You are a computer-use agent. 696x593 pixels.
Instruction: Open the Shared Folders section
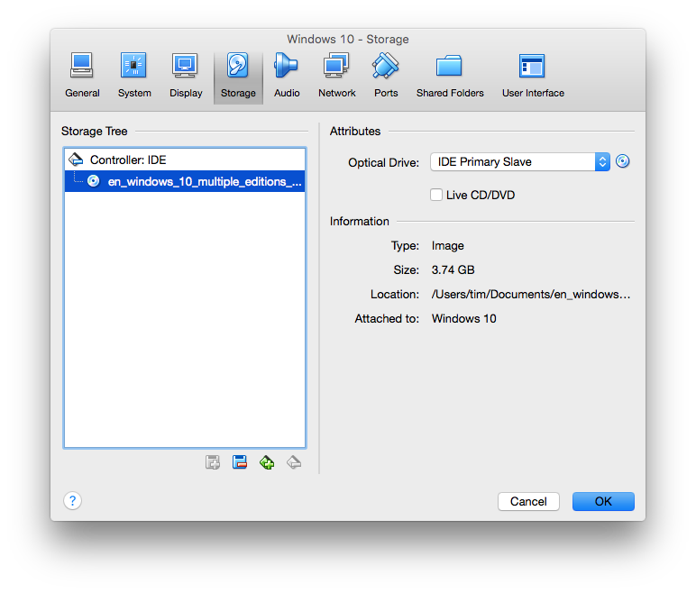(450, 76)
